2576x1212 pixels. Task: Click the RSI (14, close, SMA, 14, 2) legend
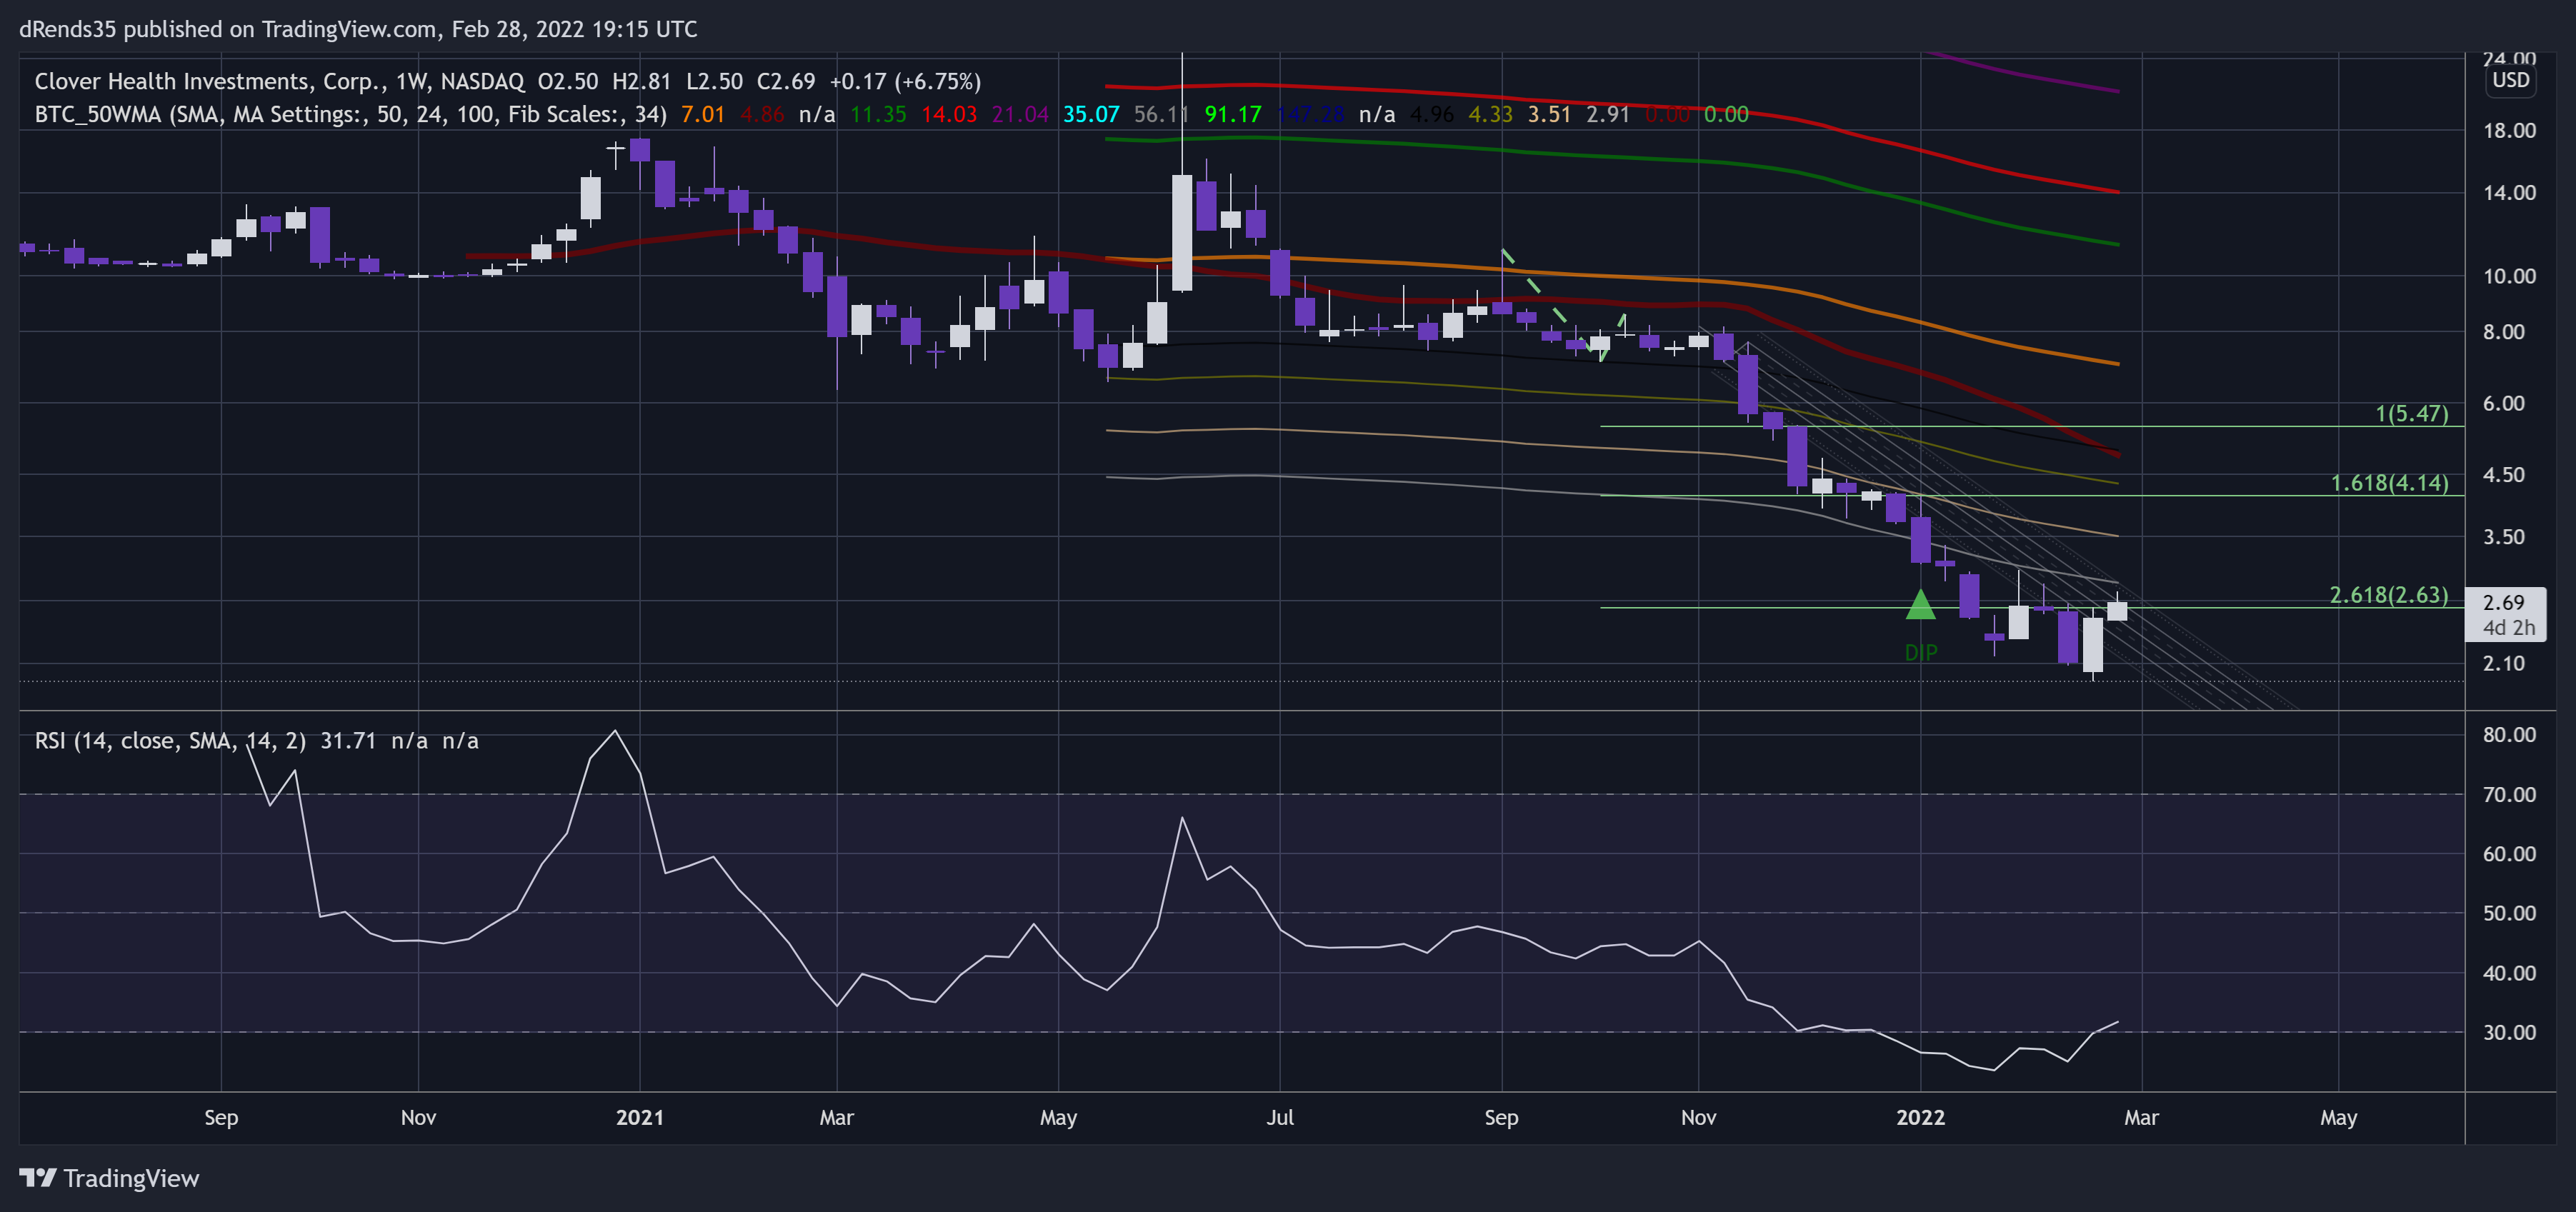coord(170,741)
